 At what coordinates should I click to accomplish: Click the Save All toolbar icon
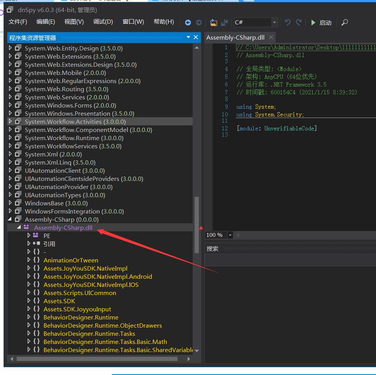pos(225,23)
